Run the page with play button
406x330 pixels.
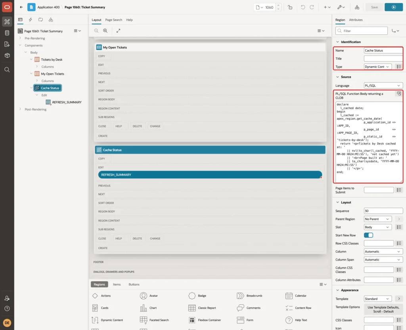click(x=394, y=7)
